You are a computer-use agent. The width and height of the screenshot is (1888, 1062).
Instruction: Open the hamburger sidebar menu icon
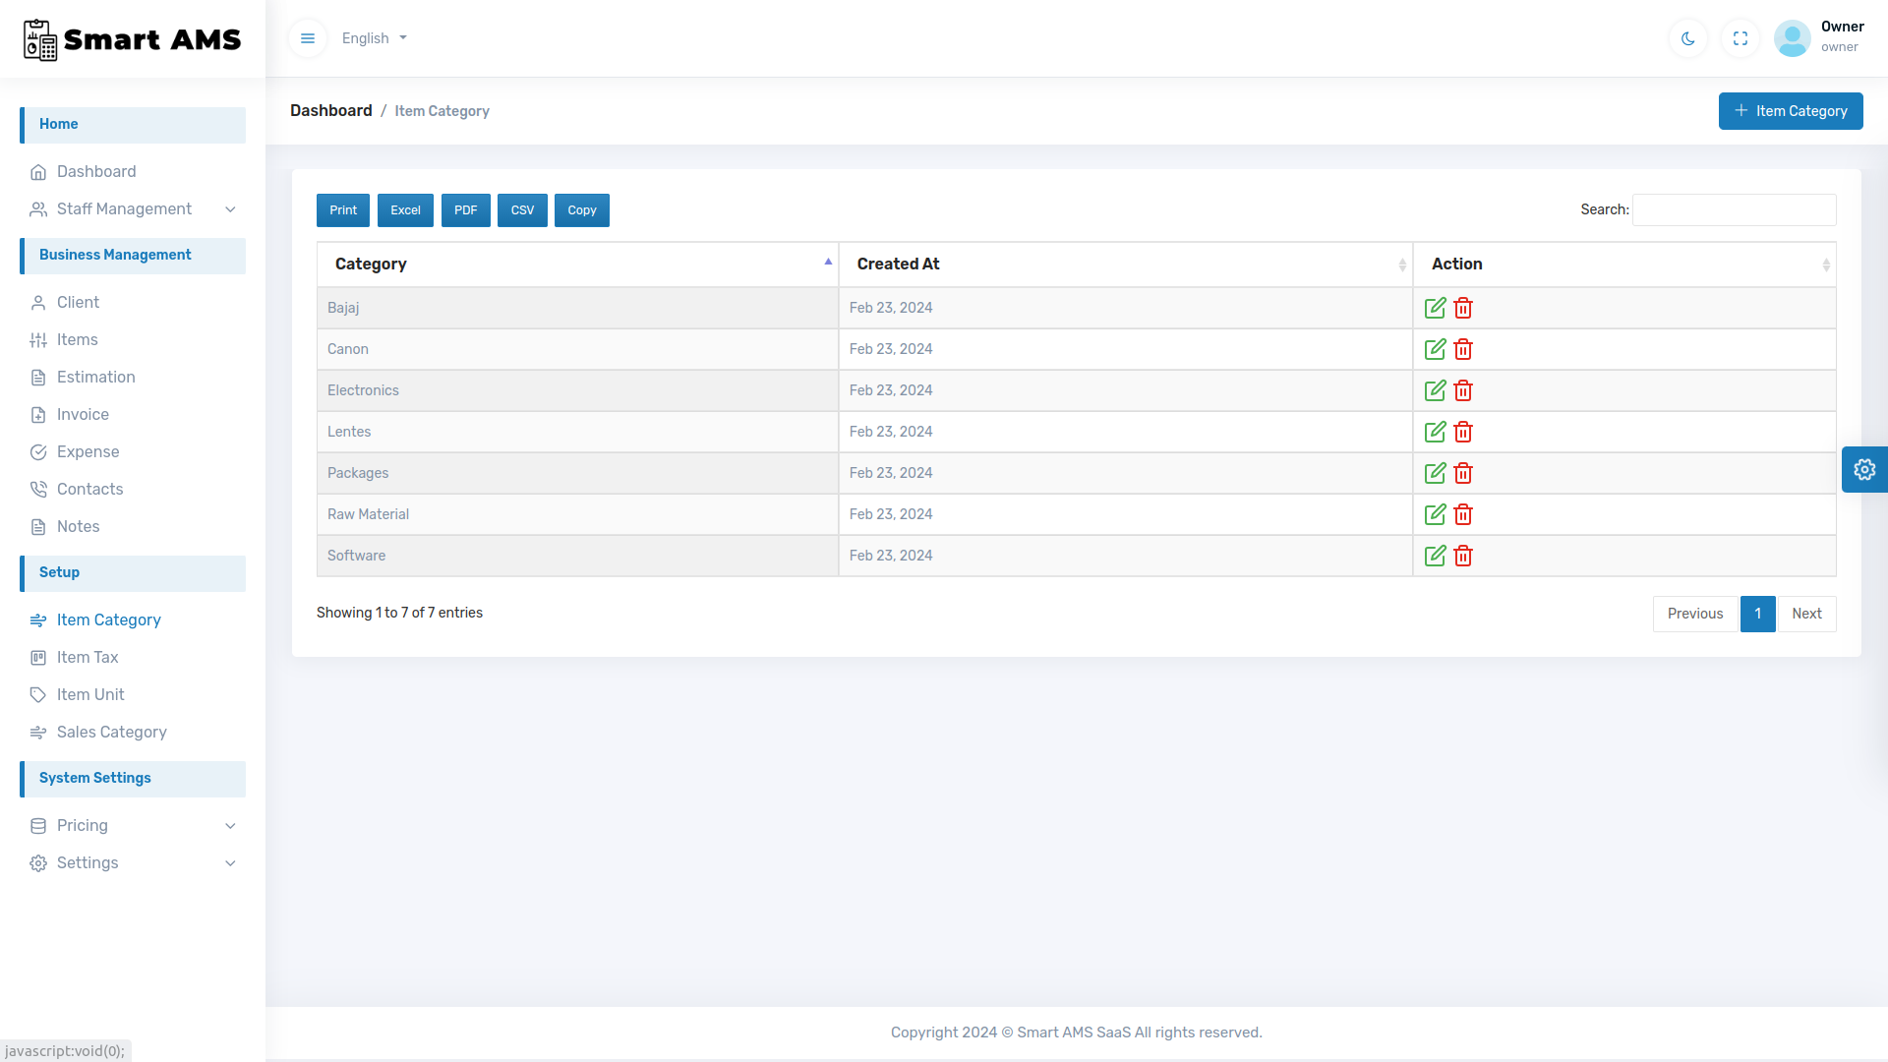[x=308, y=37]
